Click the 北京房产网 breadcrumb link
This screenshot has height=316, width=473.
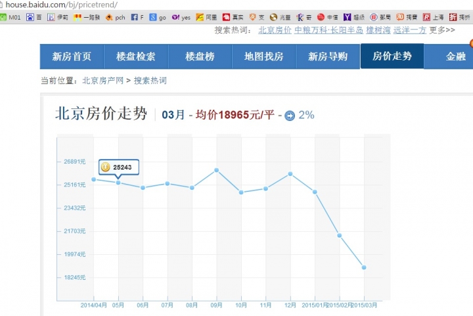103,81
